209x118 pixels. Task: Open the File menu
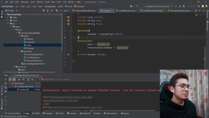pos(7,2)
